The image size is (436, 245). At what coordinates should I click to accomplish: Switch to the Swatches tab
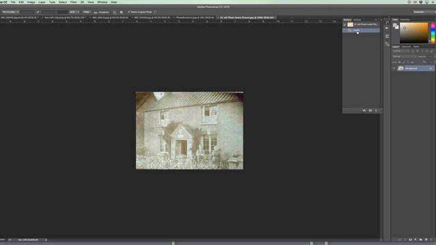(405, 20)
